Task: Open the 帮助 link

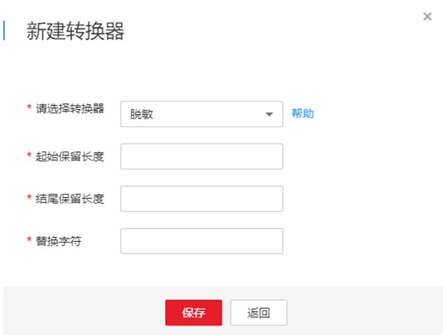Action: pos(303,114)
